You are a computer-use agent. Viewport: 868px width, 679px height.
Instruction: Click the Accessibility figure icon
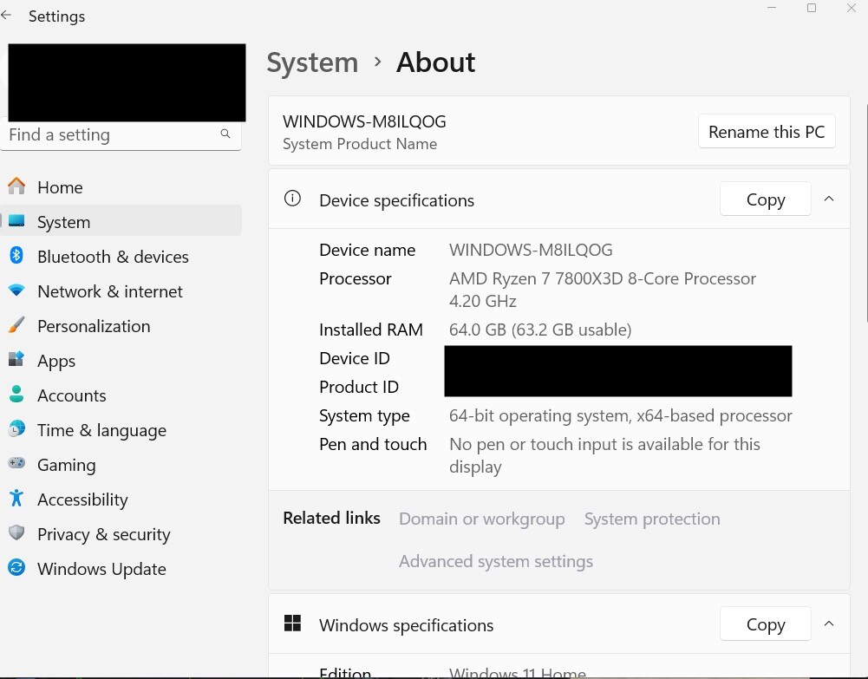[16, 499]
